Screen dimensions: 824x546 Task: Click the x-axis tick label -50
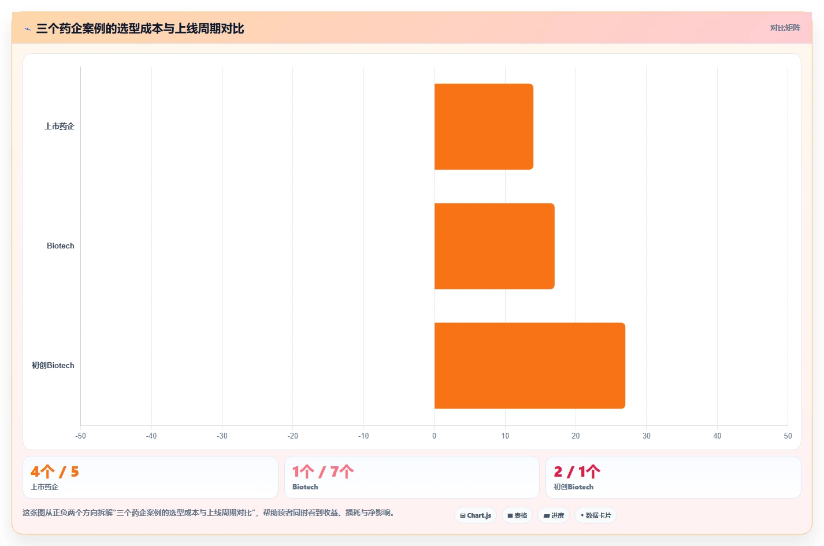point(81,436)
